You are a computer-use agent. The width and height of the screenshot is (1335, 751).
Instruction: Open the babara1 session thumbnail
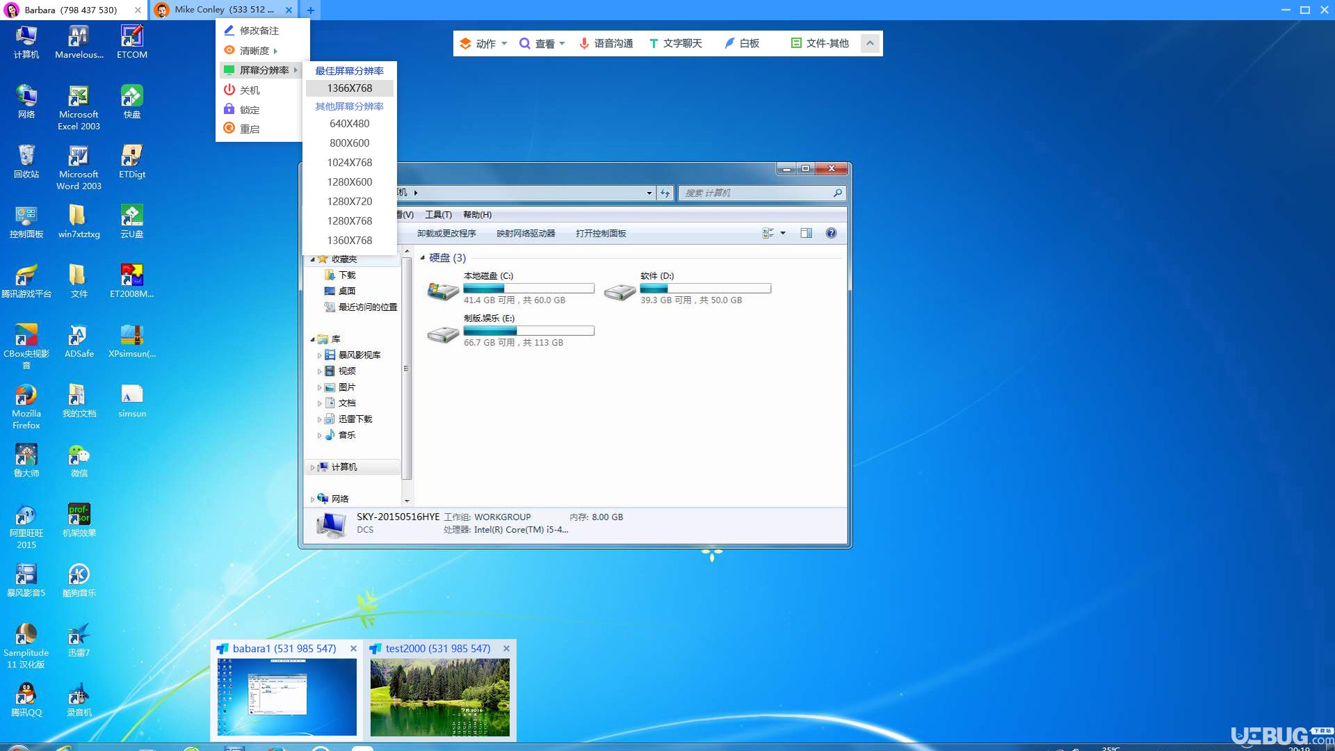coord(286,697)
